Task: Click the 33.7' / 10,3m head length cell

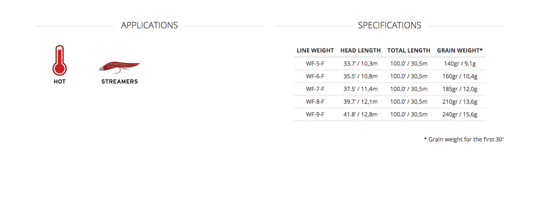Action: [x=361, y=64]
